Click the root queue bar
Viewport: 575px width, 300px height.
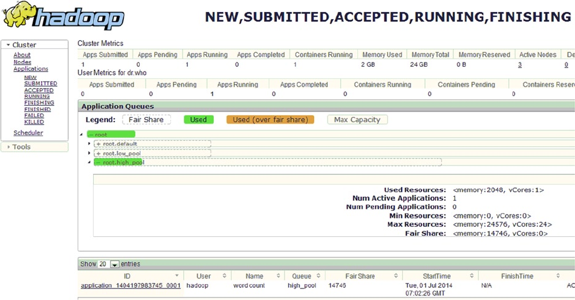click(111, 134)
